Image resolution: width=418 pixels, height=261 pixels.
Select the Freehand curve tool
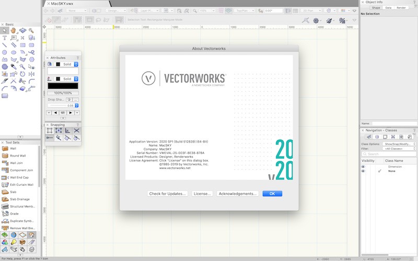click(x=31, y=52)
